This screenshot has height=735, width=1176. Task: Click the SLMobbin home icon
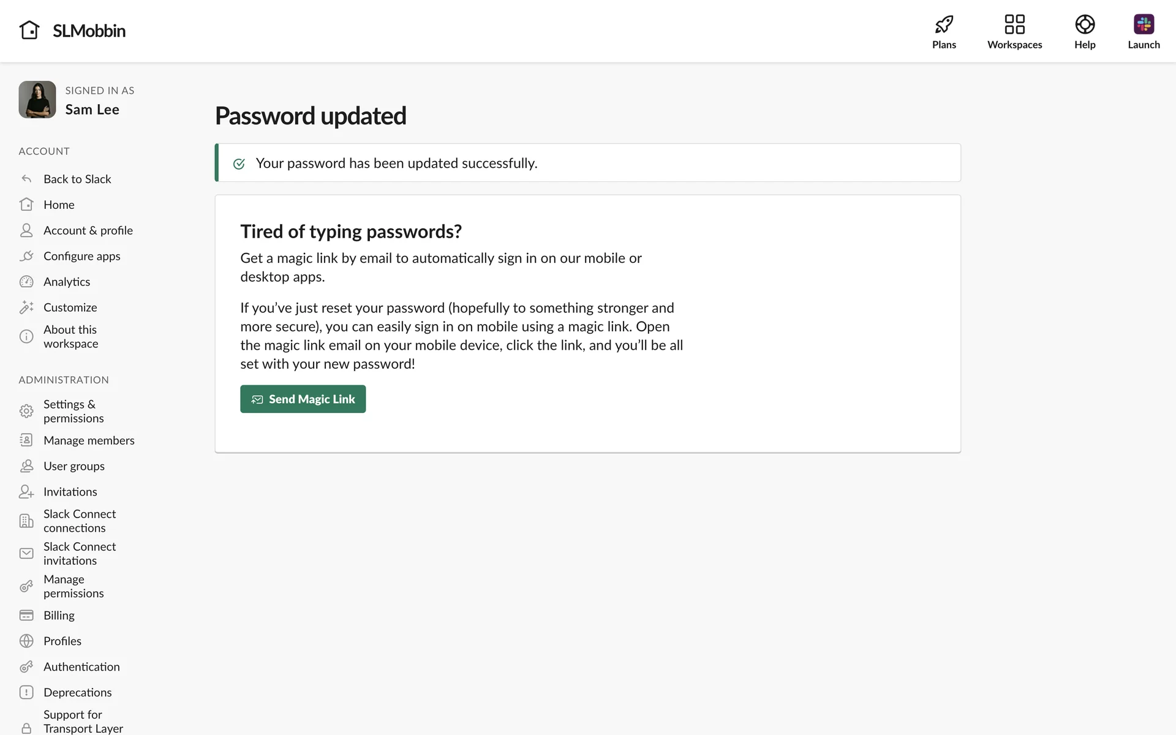[29, 30]
